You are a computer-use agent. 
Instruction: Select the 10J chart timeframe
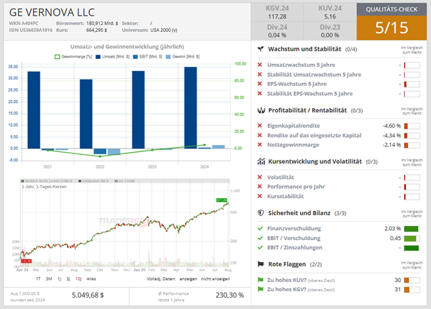point(78,279)
